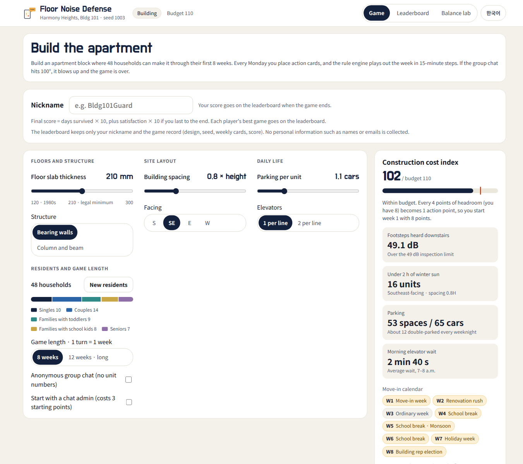The height and width of the screenshot is (464, 523).
Task: Click the Nickname input field
Action: tap(131, 105)
